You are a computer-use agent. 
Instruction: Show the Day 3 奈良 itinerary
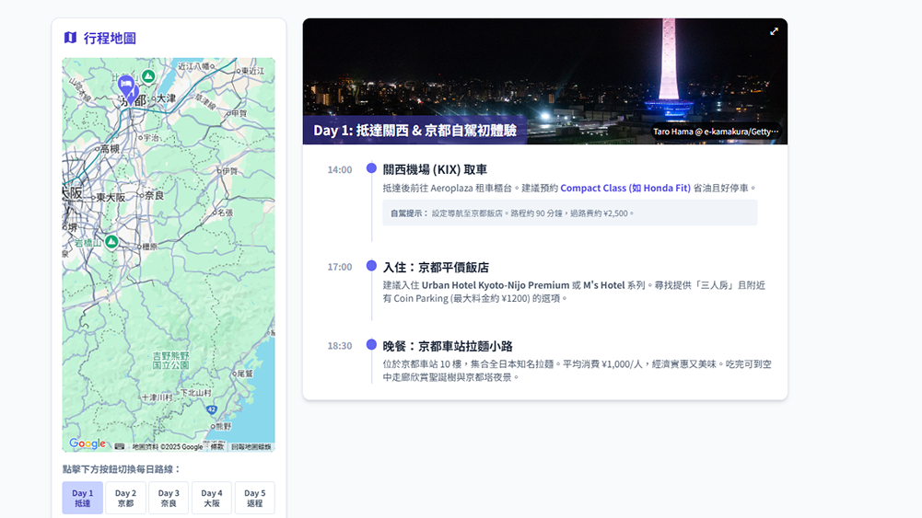[x=169, y=498]
